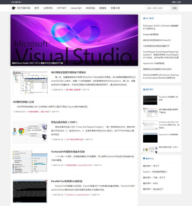Click the comment icon beside 最新评论
This screenshot has width=192, height=206.
144,158
